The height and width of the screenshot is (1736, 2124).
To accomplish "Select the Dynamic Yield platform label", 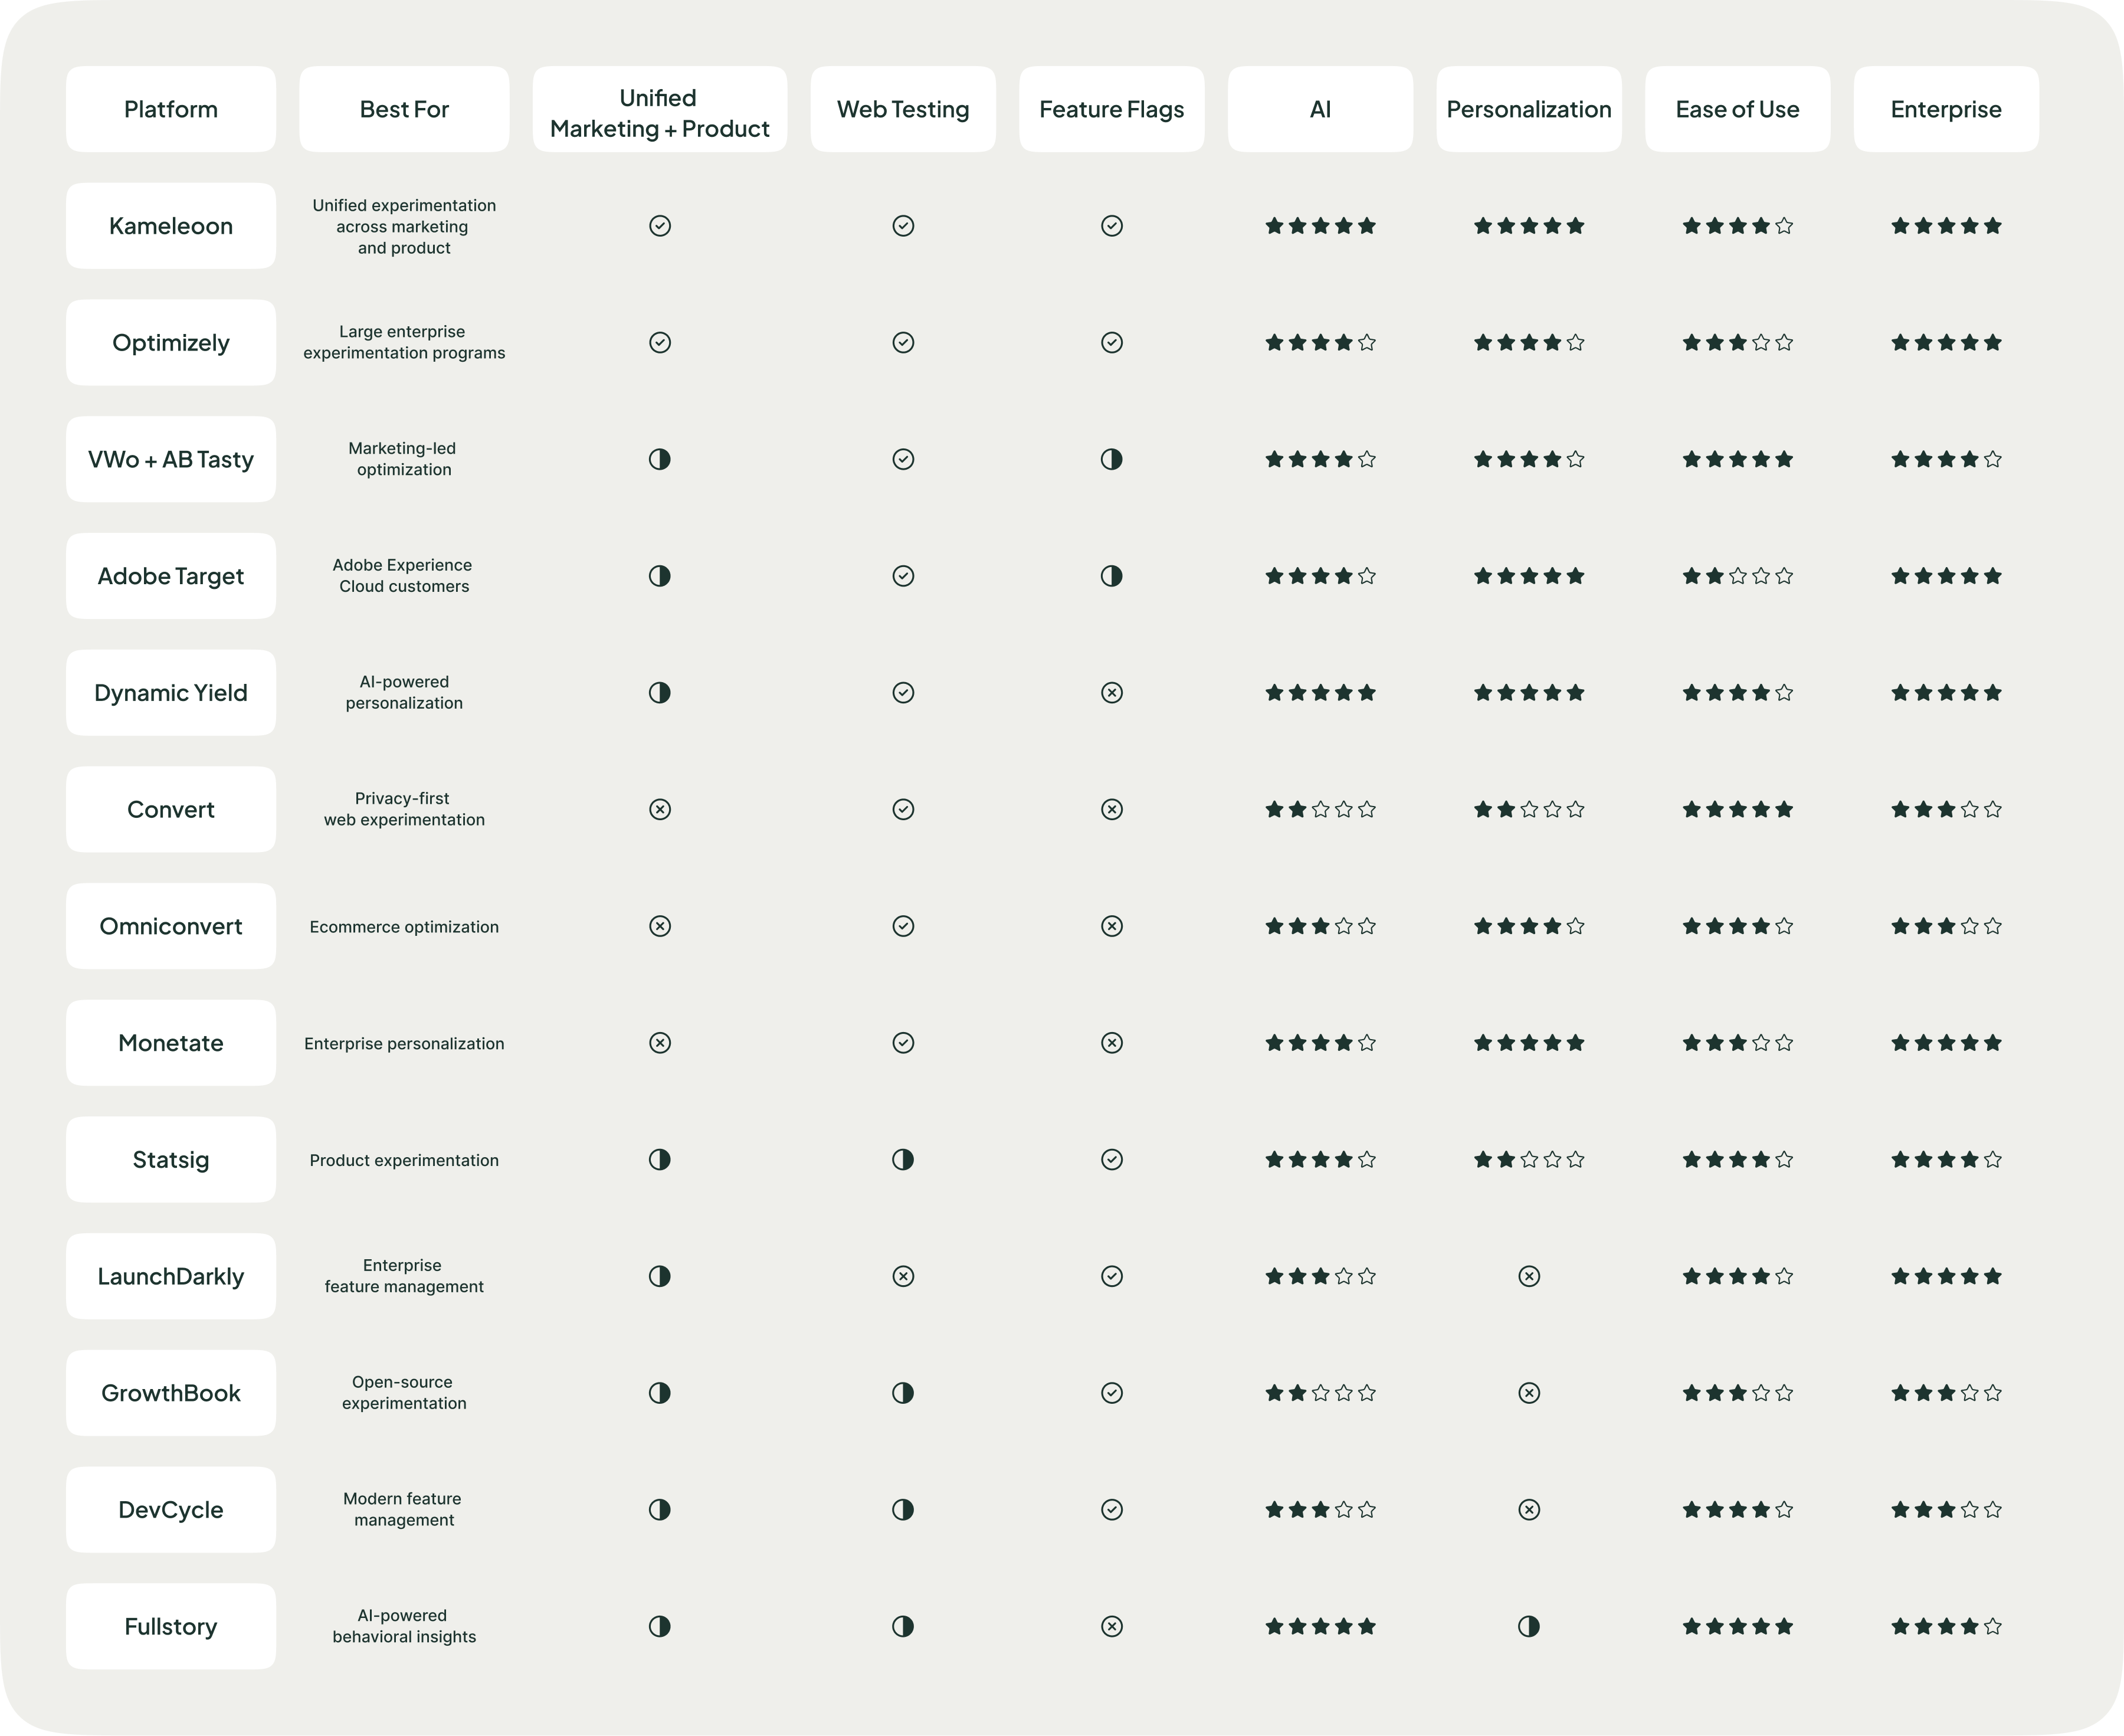I will click(171, 693).
